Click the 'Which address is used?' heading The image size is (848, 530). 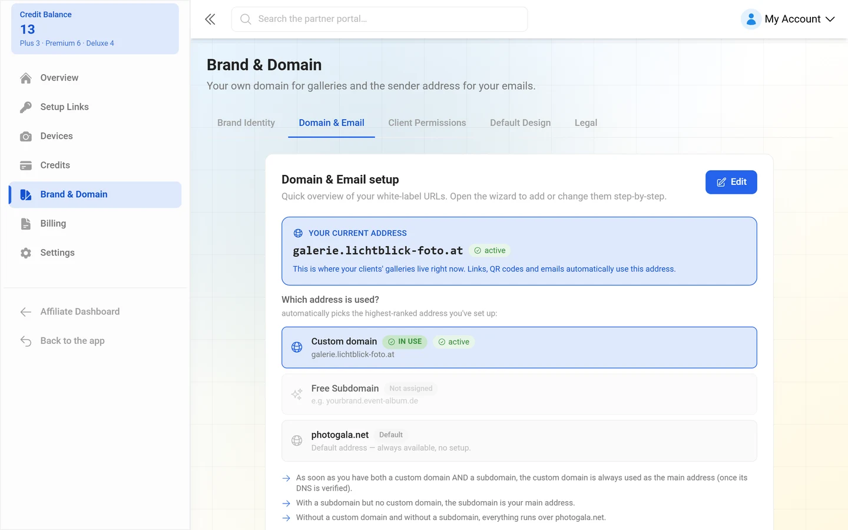(x=330, y=300)
